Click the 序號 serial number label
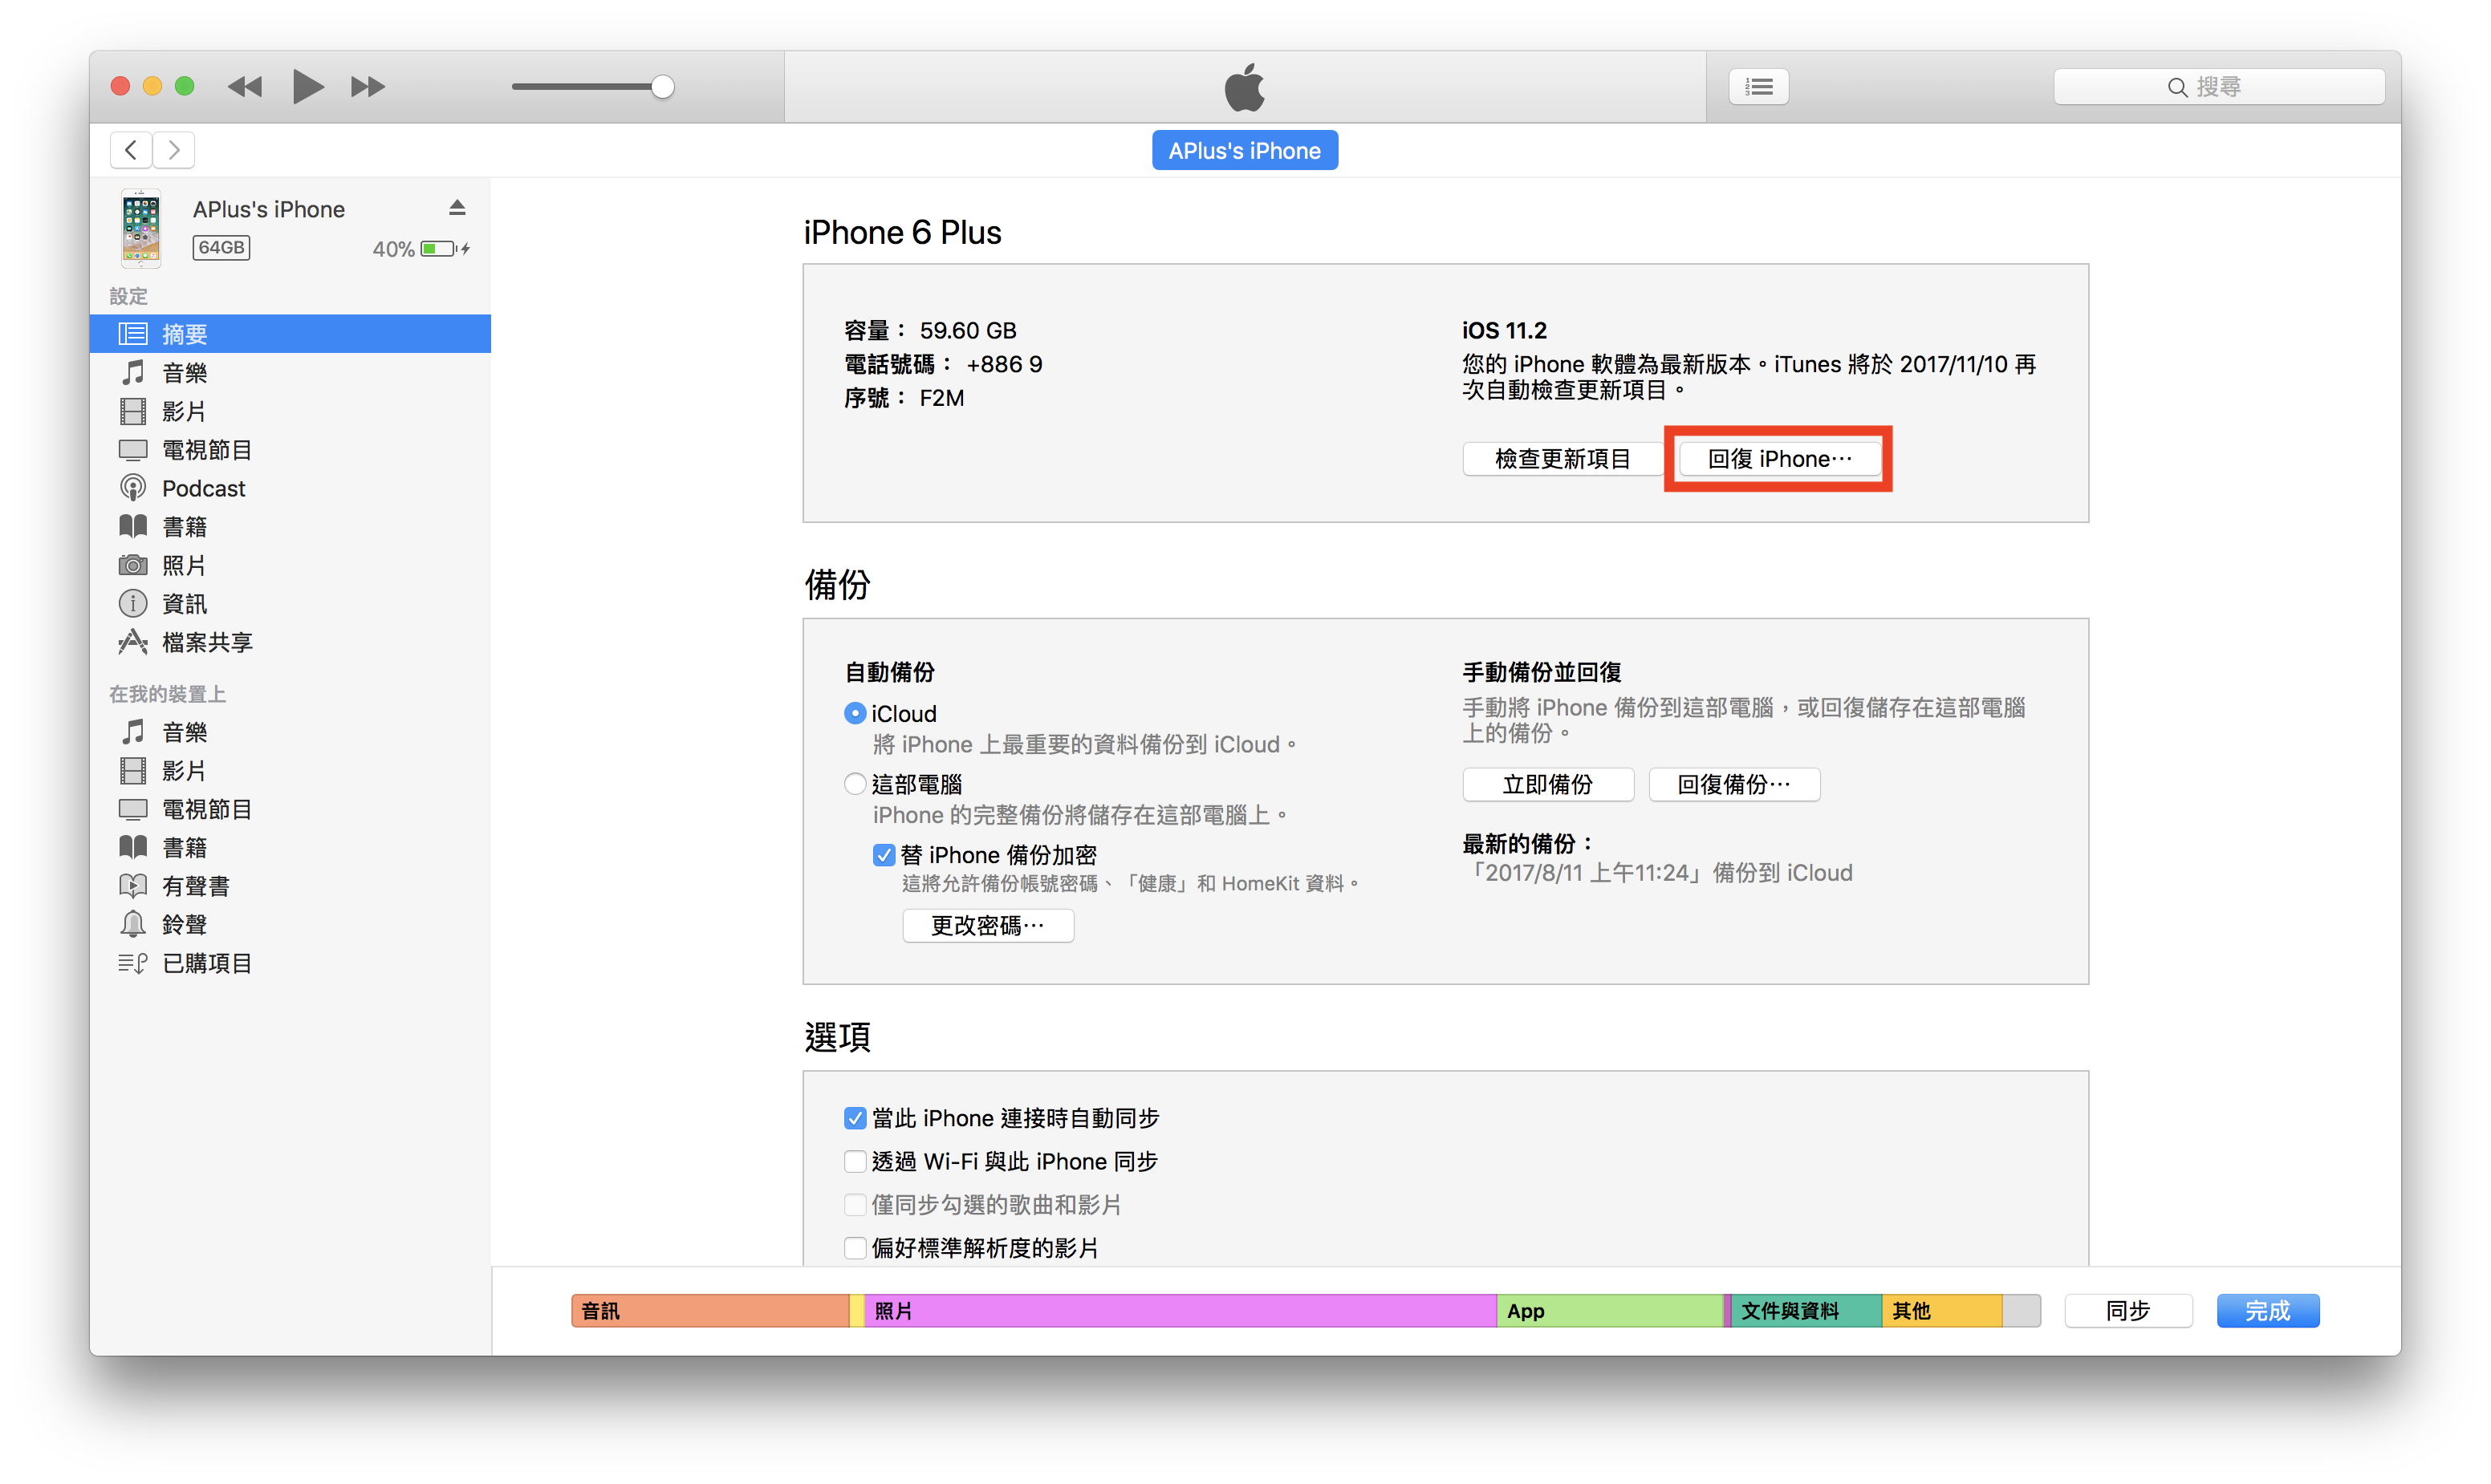 [875, 398]
